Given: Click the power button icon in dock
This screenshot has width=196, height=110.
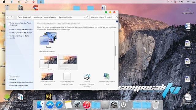Looking at the screenshot, I should (123, 105).
